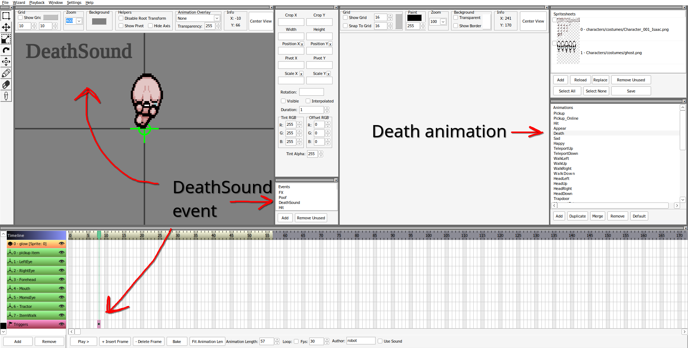Click the Fit Animation Len button
This screenshot has height=348, width=688.
click(207, 342)
